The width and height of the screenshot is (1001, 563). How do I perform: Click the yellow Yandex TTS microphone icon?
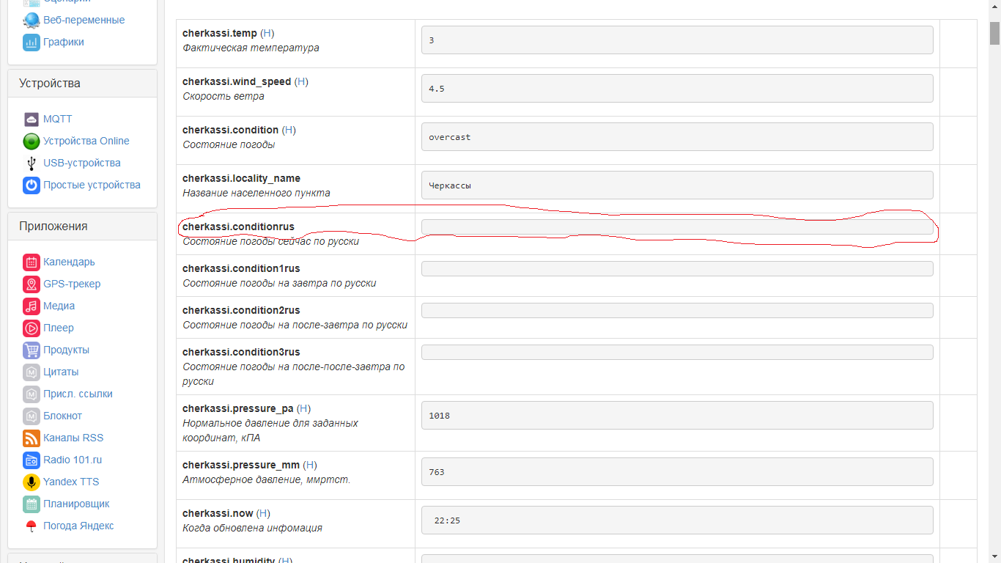31,482
